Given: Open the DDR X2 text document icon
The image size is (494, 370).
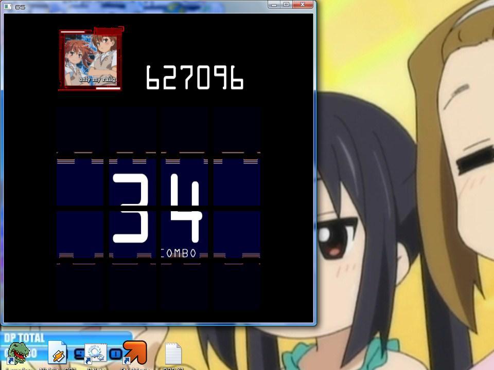Looking at the screenshot, I should pos(173,354).
